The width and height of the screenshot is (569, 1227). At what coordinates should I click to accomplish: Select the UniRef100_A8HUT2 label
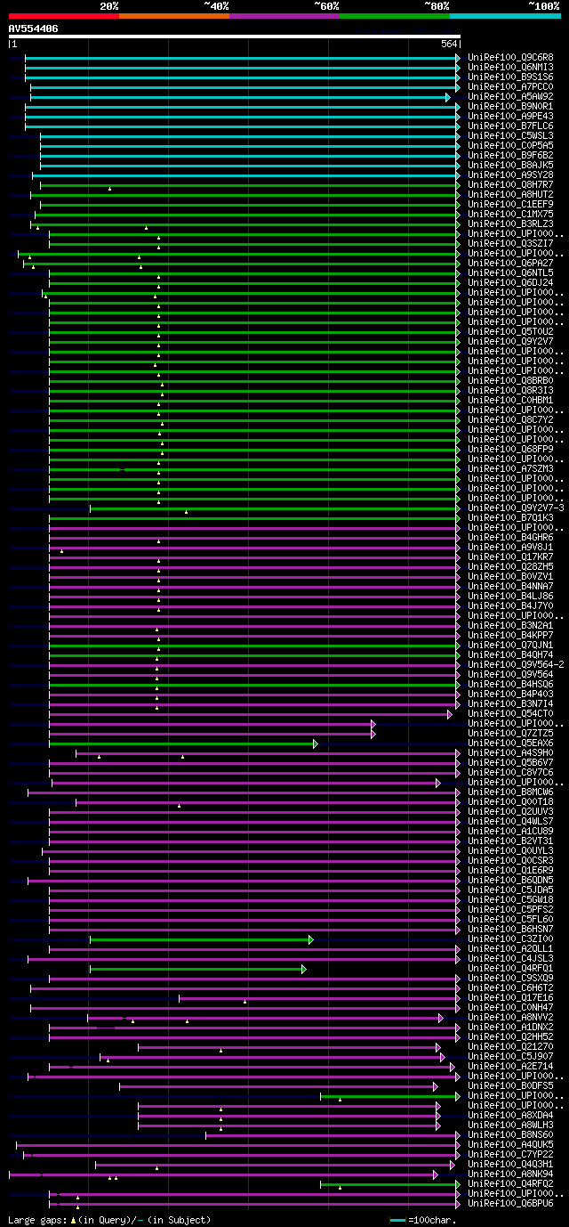510,194
